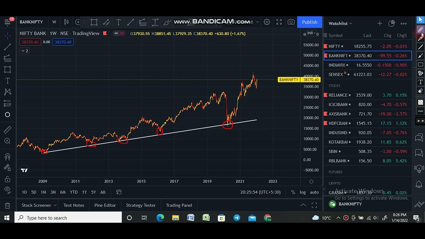Open watchlist advanced view pie icon
425x239 pixels.
[x=391, y=23]
